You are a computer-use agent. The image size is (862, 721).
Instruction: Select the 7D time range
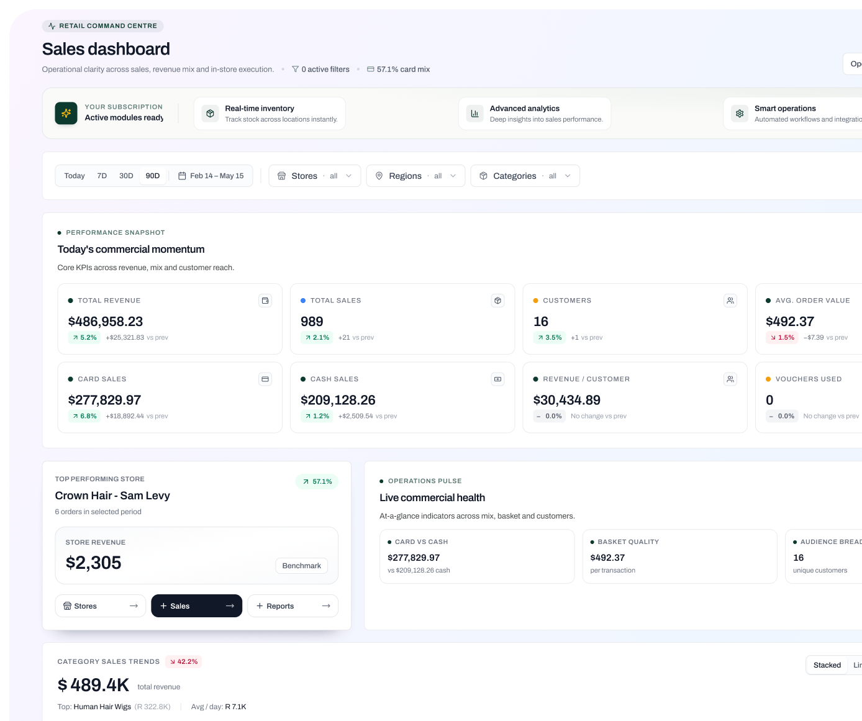click(102, 176)
